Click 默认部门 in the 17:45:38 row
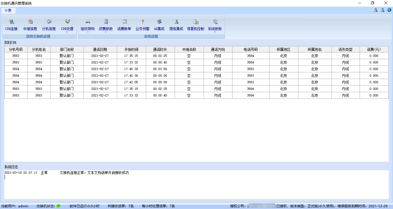This screenshot has width=393, height=209. coord(67,69)
